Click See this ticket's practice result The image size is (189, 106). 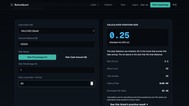click(x=129, y=104)
